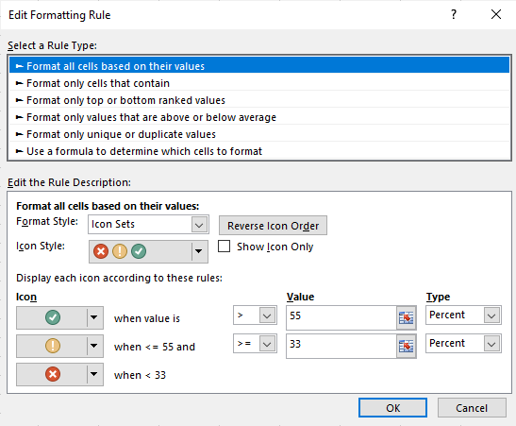Select 'Format only unique or duplicate values'

pos(259,134)
